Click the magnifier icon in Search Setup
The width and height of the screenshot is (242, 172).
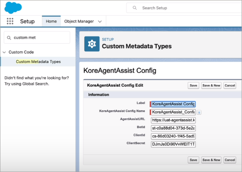coord(134,8)
